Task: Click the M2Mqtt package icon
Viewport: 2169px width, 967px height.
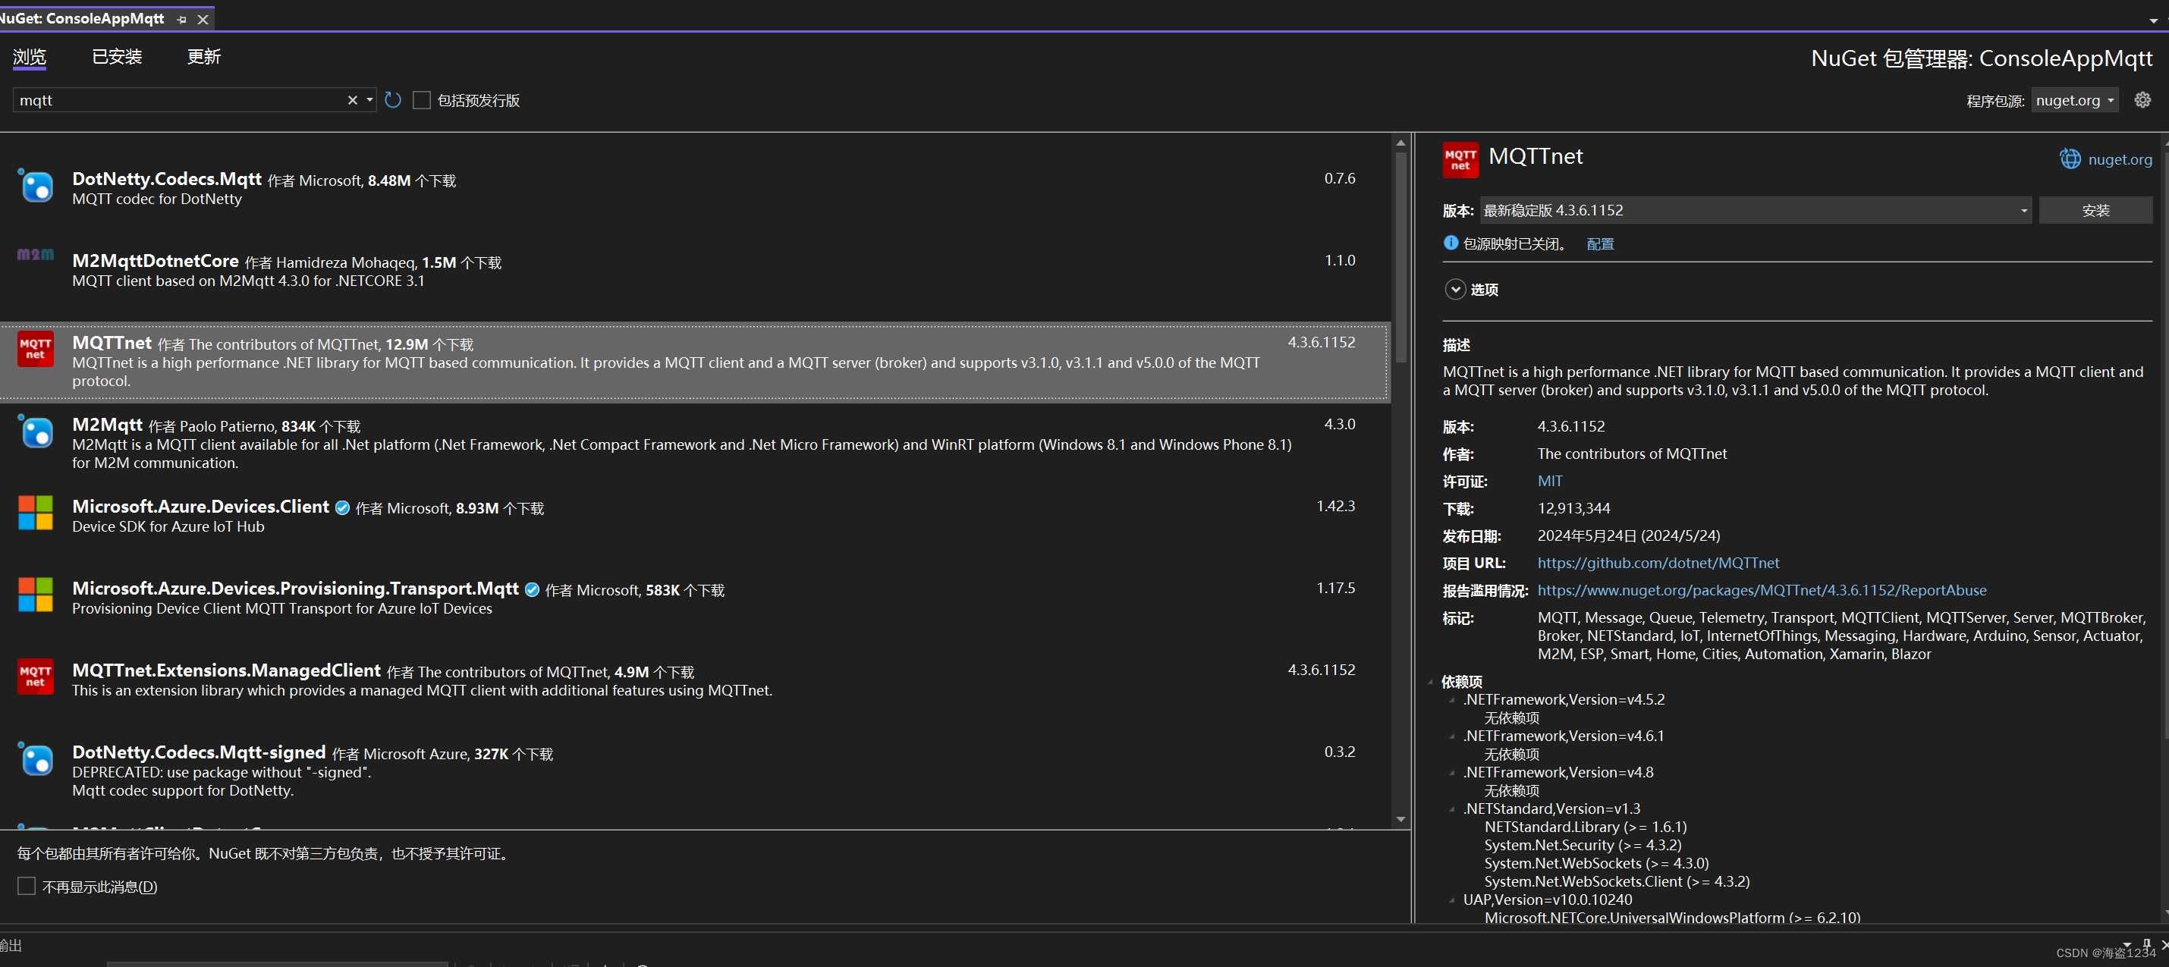Action: click(36, 431)
